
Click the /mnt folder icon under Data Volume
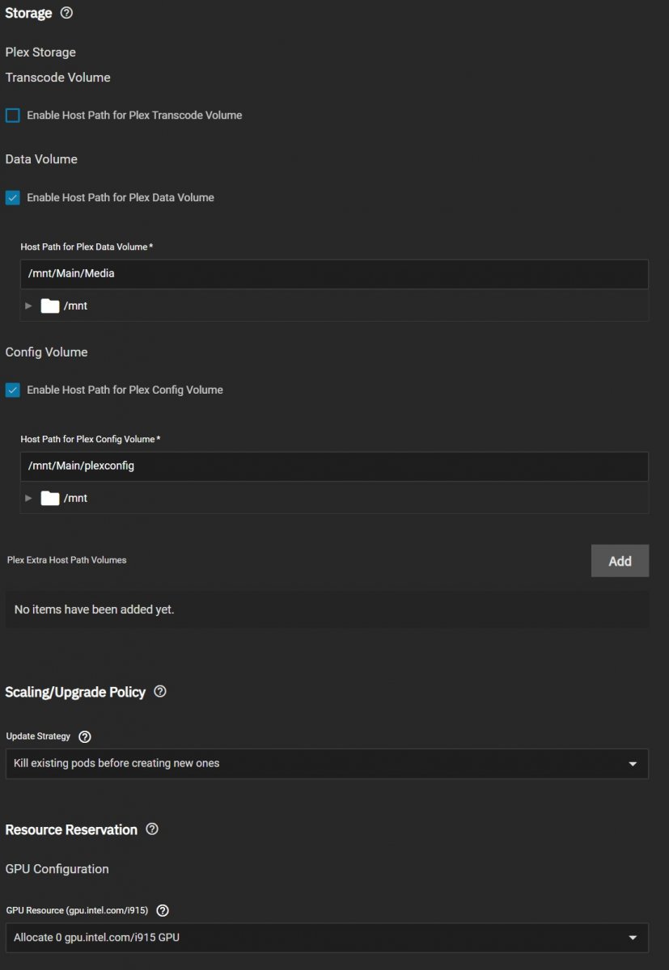[x=50, y=306]
